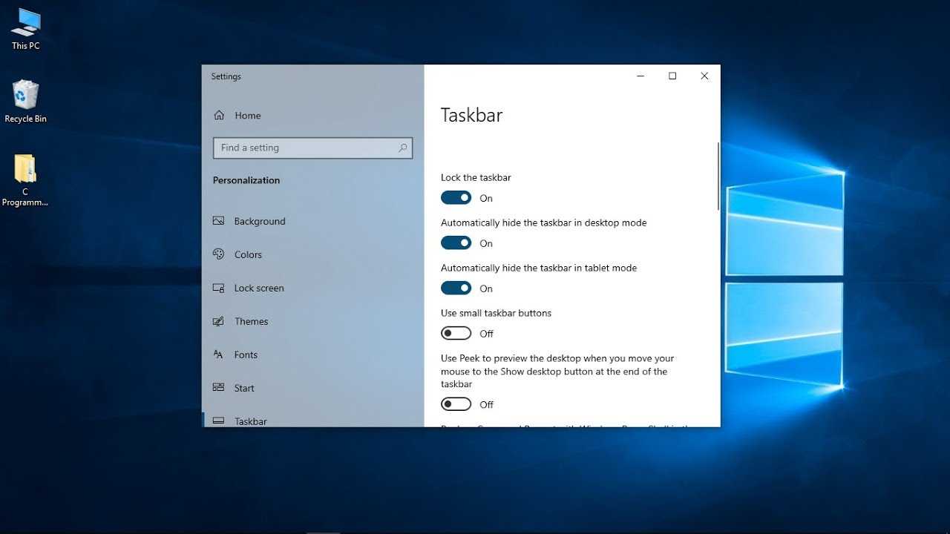
Task: Click the 'Lock the taskbar' label
Action: (x=476, y=177)
